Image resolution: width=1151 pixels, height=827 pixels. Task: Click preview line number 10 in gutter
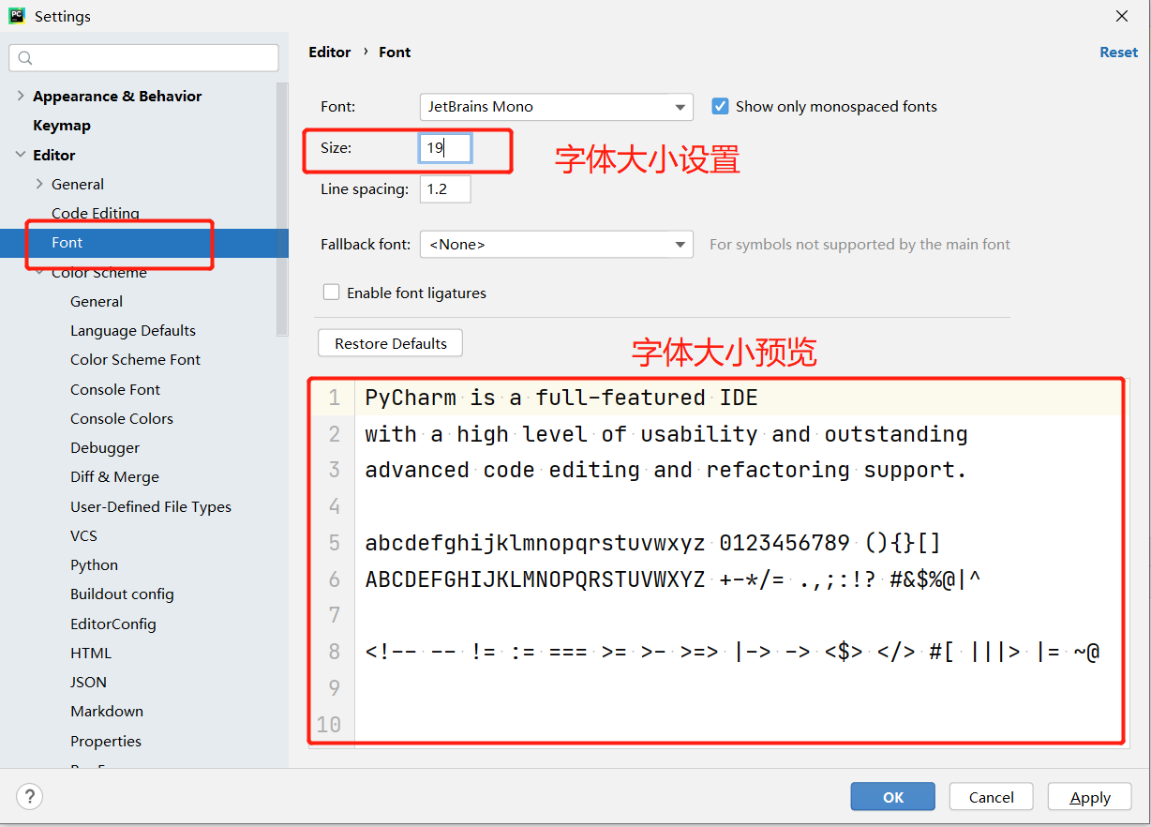click(329, 724)
